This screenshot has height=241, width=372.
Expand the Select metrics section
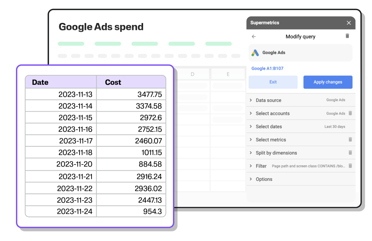click(271, 140)
